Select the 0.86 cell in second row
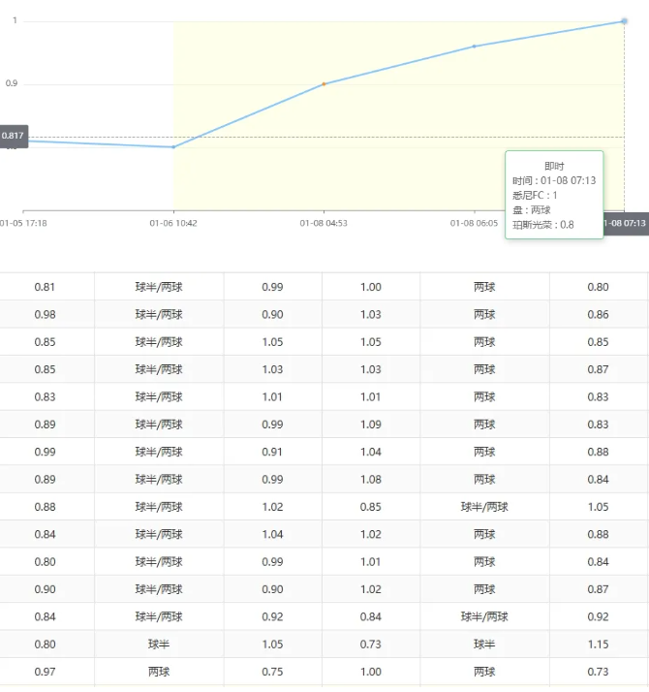This screenshot has width=649, height=692. tap(599, 315)
